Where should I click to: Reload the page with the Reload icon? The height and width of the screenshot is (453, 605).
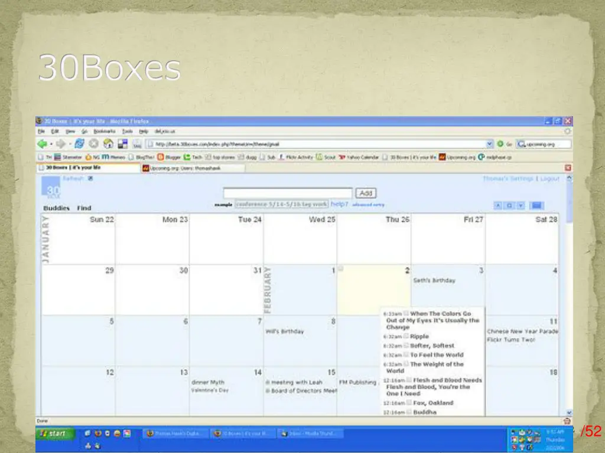click(80, 144)
